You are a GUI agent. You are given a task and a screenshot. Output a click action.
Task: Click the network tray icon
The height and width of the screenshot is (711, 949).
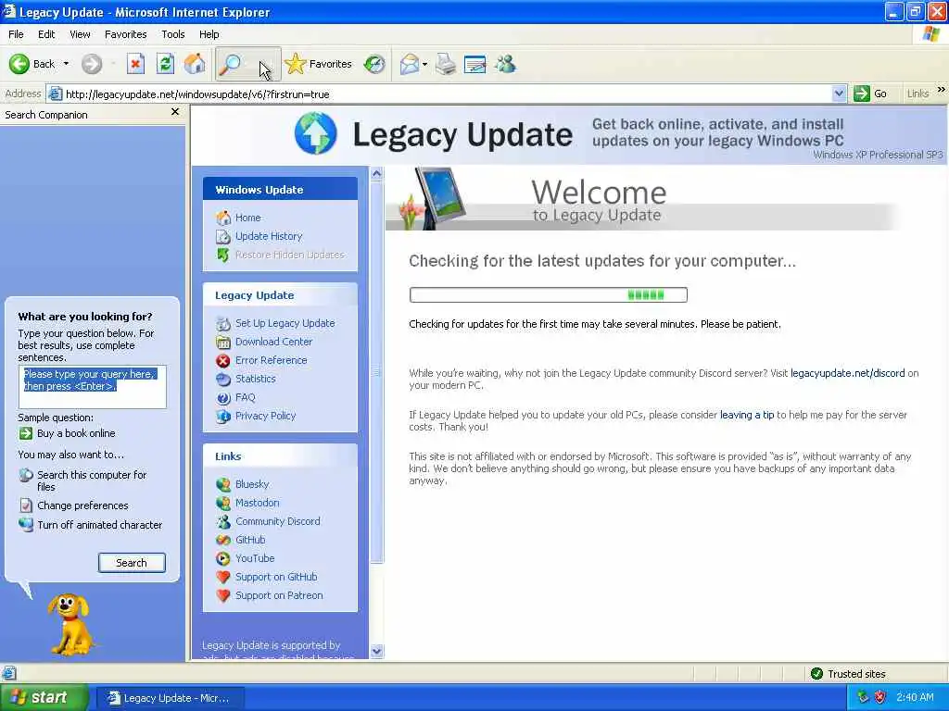pyautogui.click(x=864, y=698)
